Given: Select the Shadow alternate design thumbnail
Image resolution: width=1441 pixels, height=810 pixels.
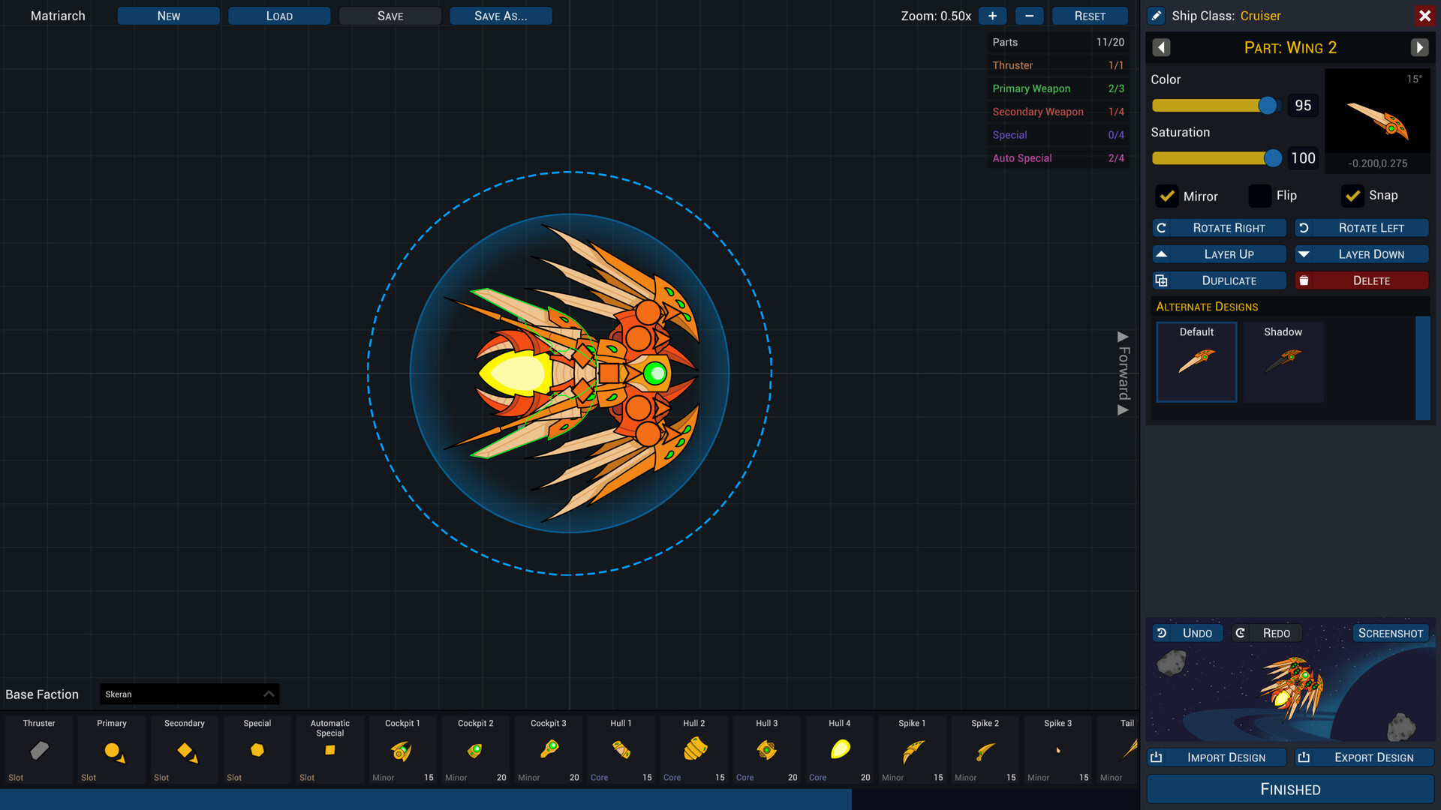Looking at the screenshot, I should pyautogui.click(x=1283, y=362).
